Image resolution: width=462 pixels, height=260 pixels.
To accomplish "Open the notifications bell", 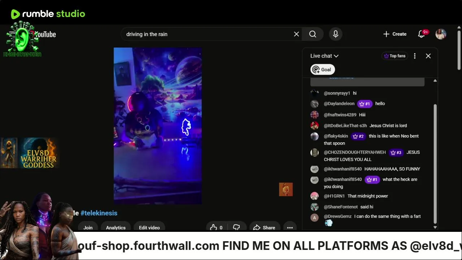I will [422, 34].
